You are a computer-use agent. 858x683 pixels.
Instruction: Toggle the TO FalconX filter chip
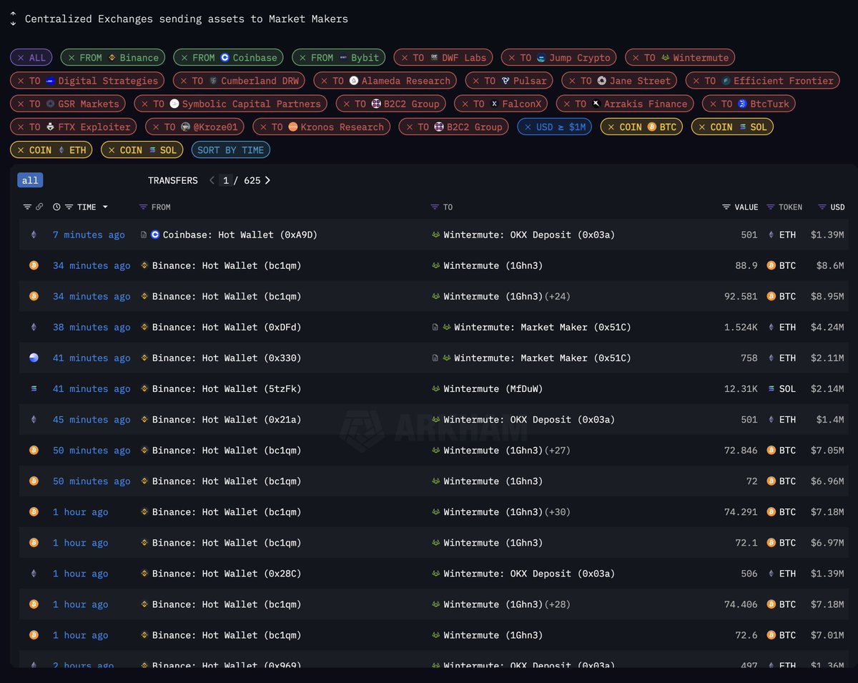coord(500,104)
